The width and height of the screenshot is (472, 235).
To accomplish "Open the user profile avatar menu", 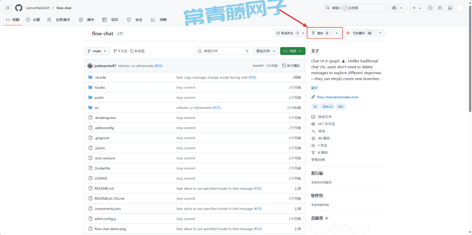I will tap(460, 8).
